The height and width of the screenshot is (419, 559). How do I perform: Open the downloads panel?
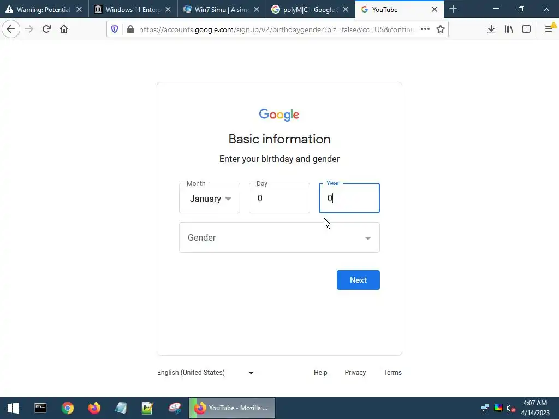click(491, 29)
